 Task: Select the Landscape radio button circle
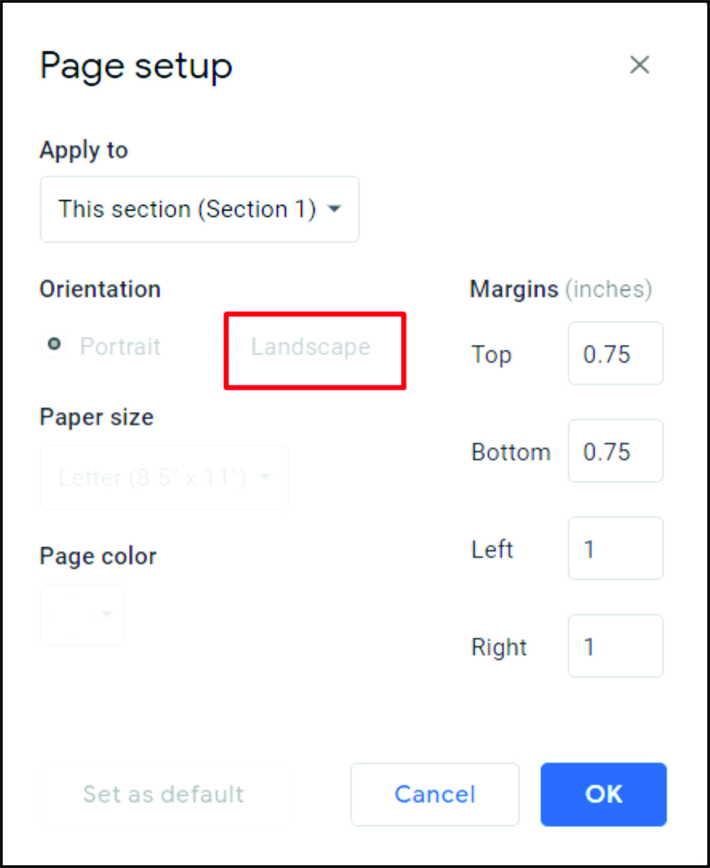point(225,346)
